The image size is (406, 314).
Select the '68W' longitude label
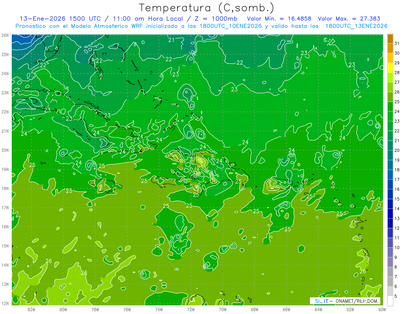pyautogui.click(x=255, y=309)
